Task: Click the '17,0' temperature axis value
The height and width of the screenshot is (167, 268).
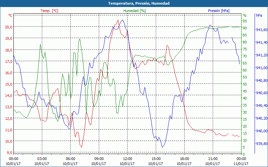Action: [x=9, y=61]
